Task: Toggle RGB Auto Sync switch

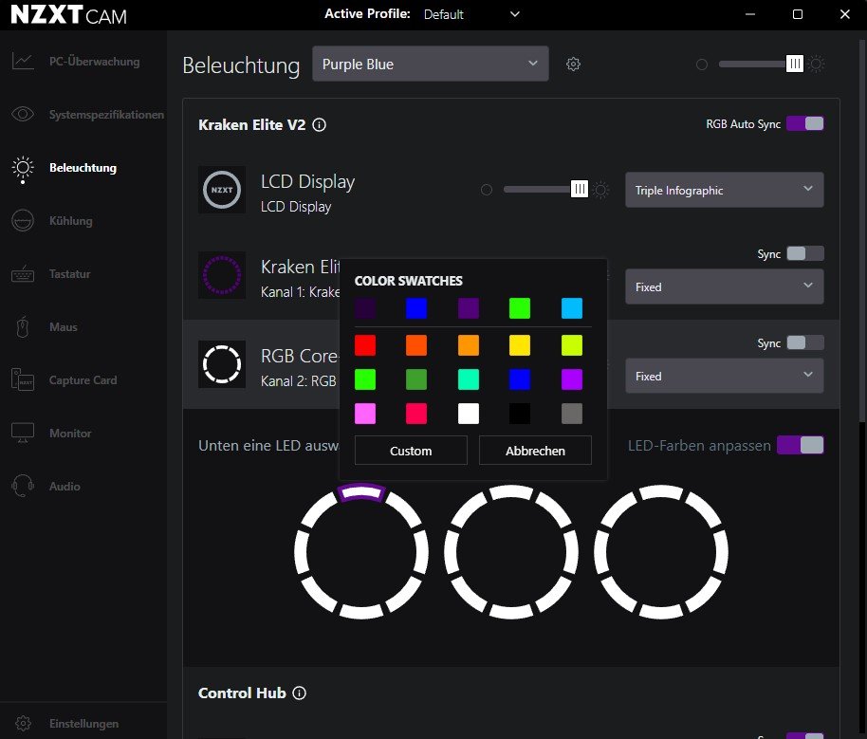Action: pyautogui.click(x=805, y=123)
